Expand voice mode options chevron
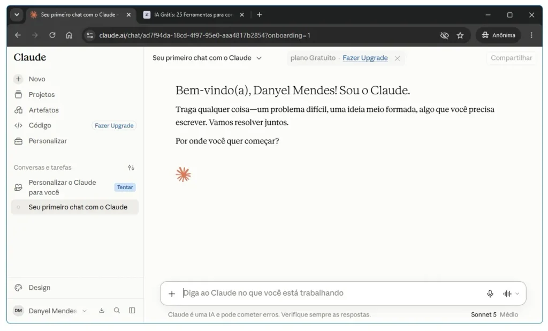Viewport: 548px width, 331px height. (x=517, y=294)
